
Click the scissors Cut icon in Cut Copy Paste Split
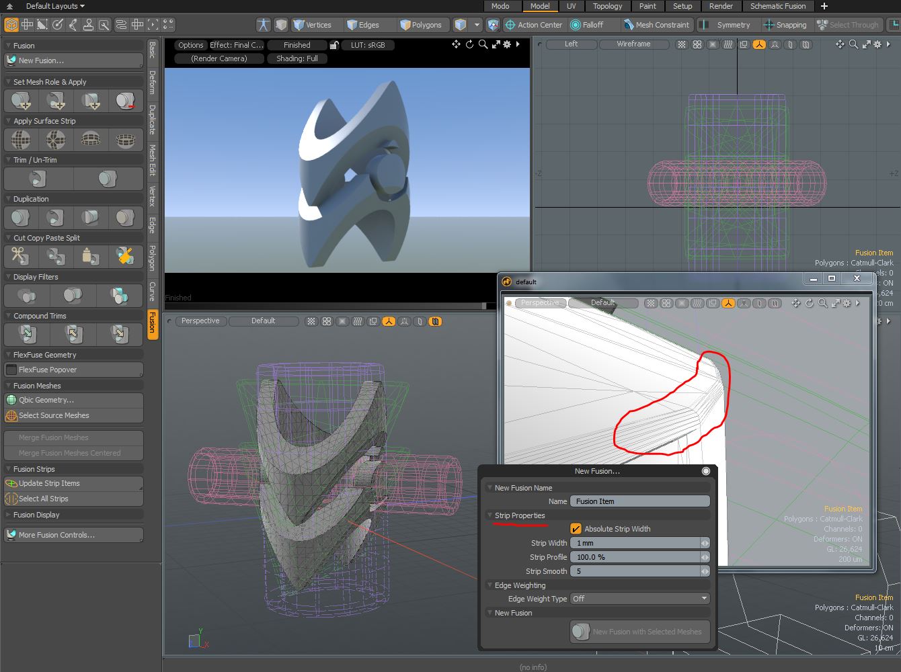(20, 256)
